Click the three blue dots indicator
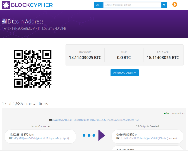 [x=89, y=135]
